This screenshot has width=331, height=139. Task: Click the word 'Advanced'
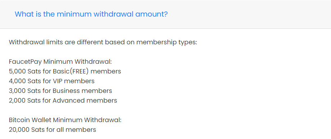[x=69, y=100]
